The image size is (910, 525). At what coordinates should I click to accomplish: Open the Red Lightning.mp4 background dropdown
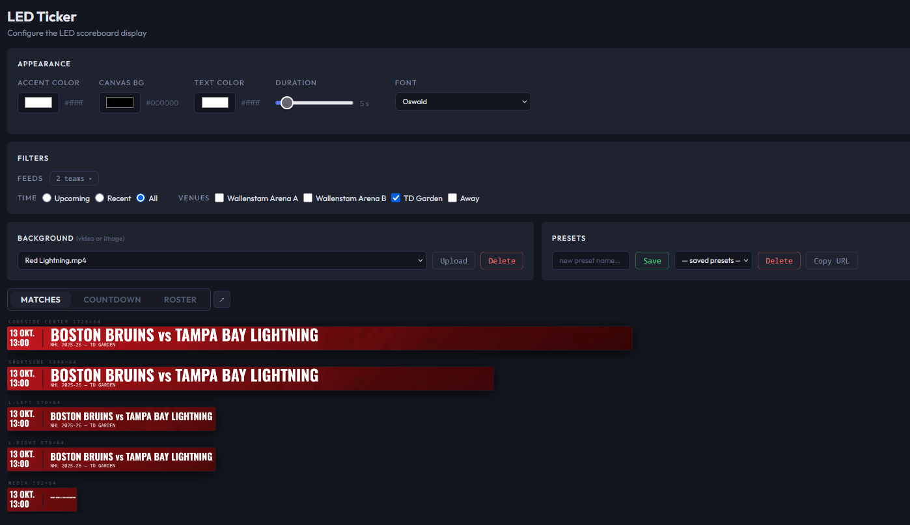coord(222,260)
